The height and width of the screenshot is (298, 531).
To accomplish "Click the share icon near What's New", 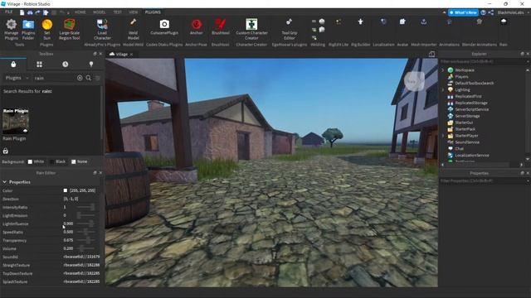I will (x=491, y=12).
